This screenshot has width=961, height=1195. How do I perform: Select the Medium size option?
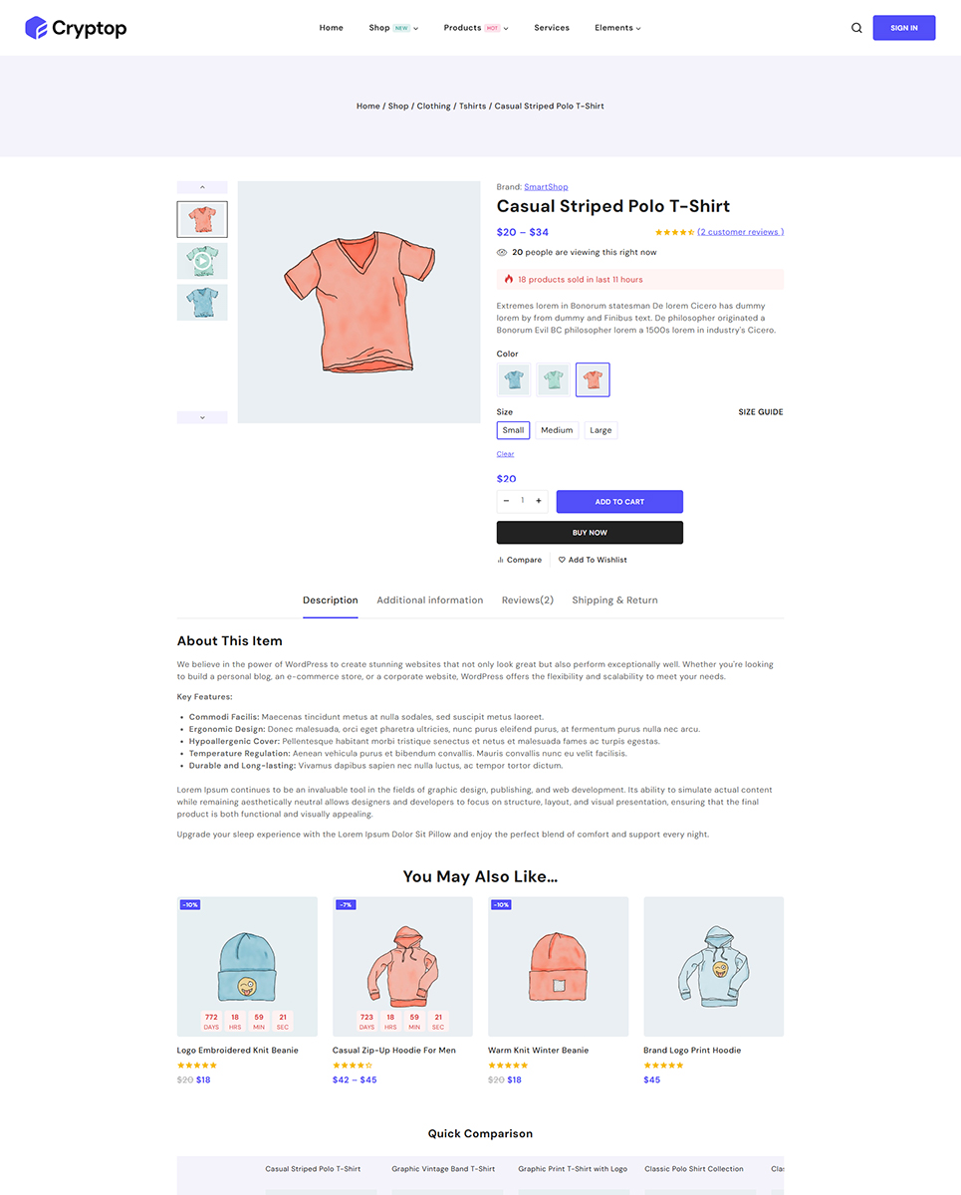coord(557,430)
